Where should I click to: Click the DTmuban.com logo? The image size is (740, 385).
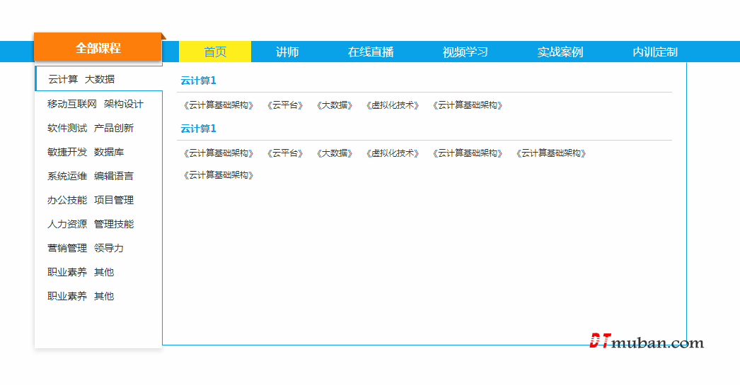(x=647, y=342)
